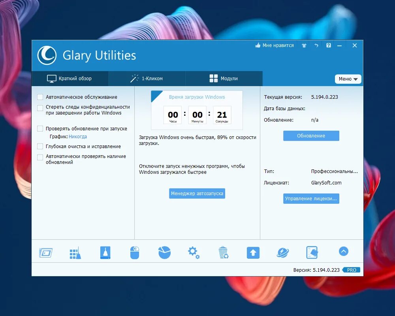Click current version value '5.194.0.223'

(x=324, y=97)
